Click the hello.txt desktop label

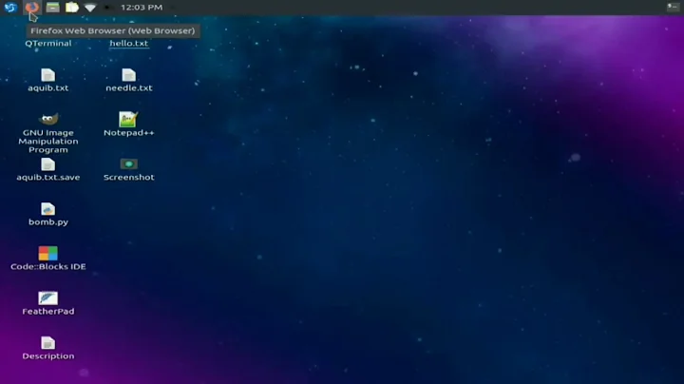pyautogui.click(x=128, y=44)
